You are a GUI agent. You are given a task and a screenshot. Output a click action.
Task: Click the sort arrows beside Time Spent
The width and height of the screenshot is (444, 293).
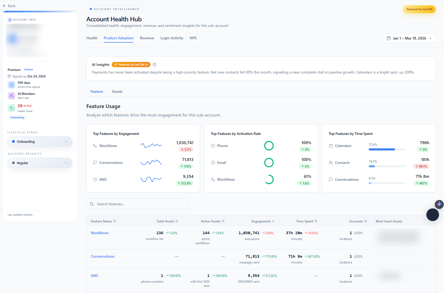(316, 221)
